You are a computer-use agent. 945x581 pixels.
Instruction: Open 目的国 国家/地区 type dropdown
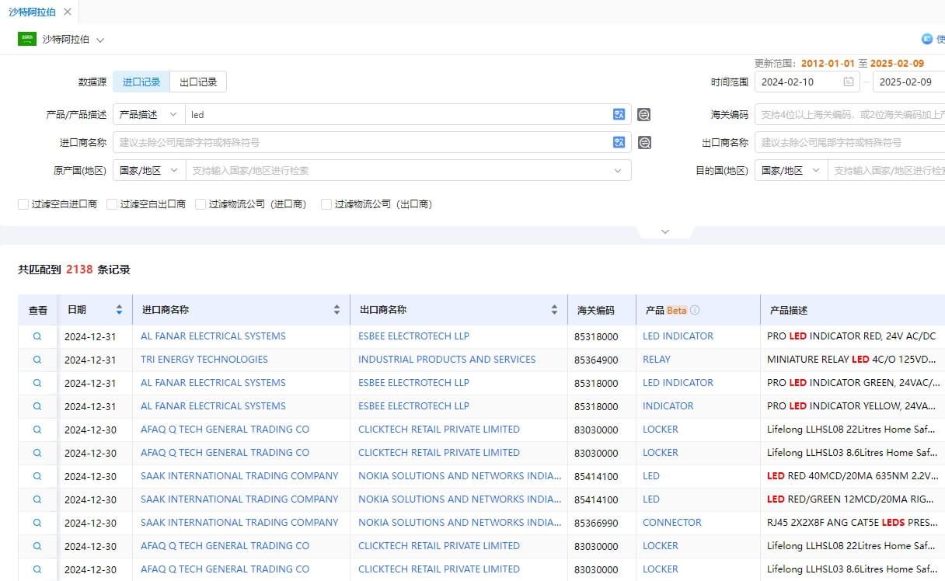791,170
